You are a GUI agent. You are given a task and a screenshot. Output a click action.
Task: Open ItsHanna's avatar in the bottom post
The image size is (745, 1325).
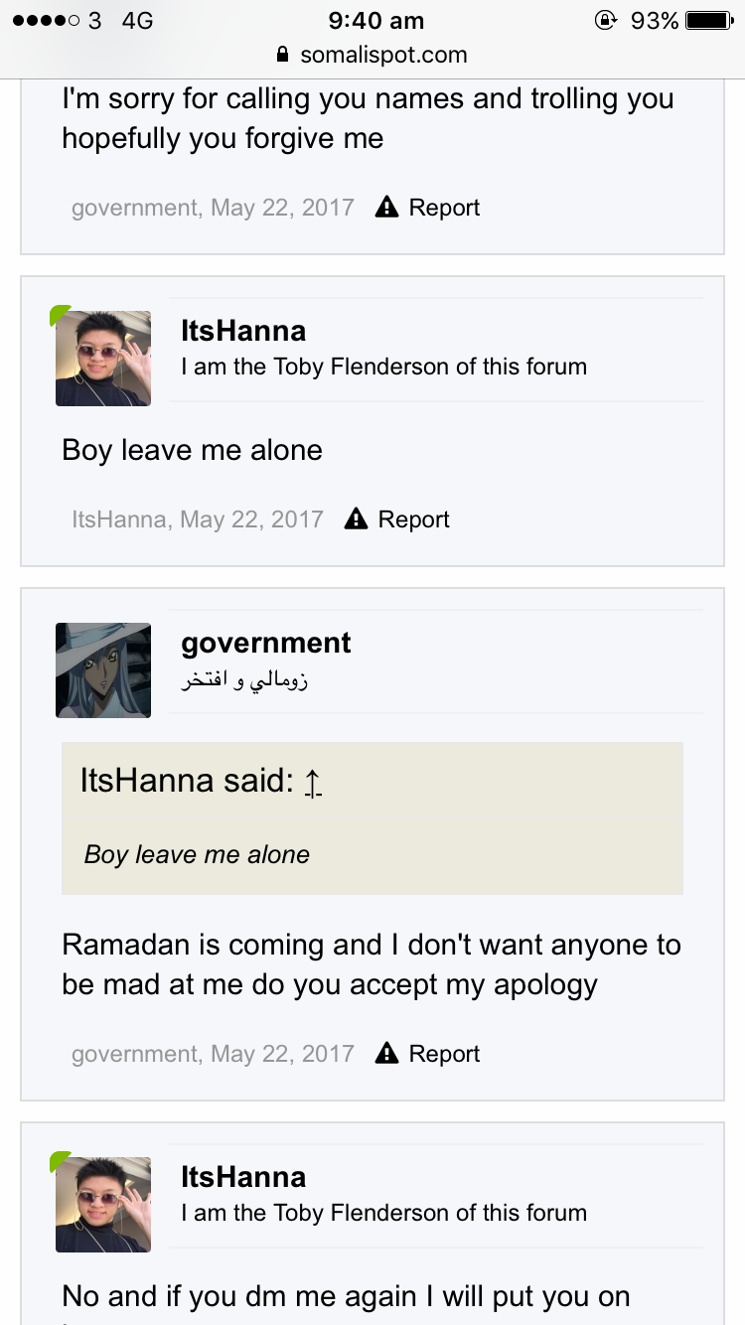click(103, 1205)
